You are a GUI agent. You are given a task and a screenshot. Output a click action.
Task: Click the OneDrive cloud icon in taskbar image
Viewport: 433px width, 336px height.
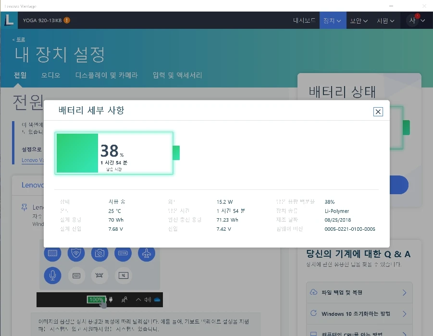pos(157,299)
